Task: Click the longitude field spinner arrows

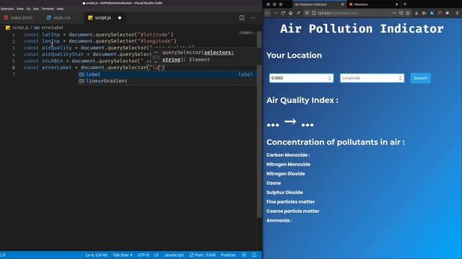Action: (x=401, y=78)
